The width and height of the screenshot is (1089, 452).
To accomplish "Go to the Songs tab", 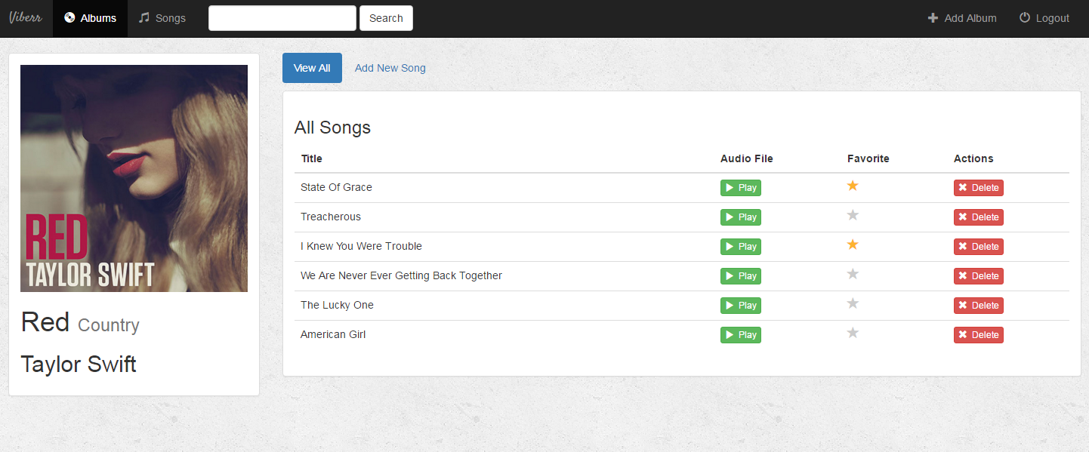I will pos(162,18).
